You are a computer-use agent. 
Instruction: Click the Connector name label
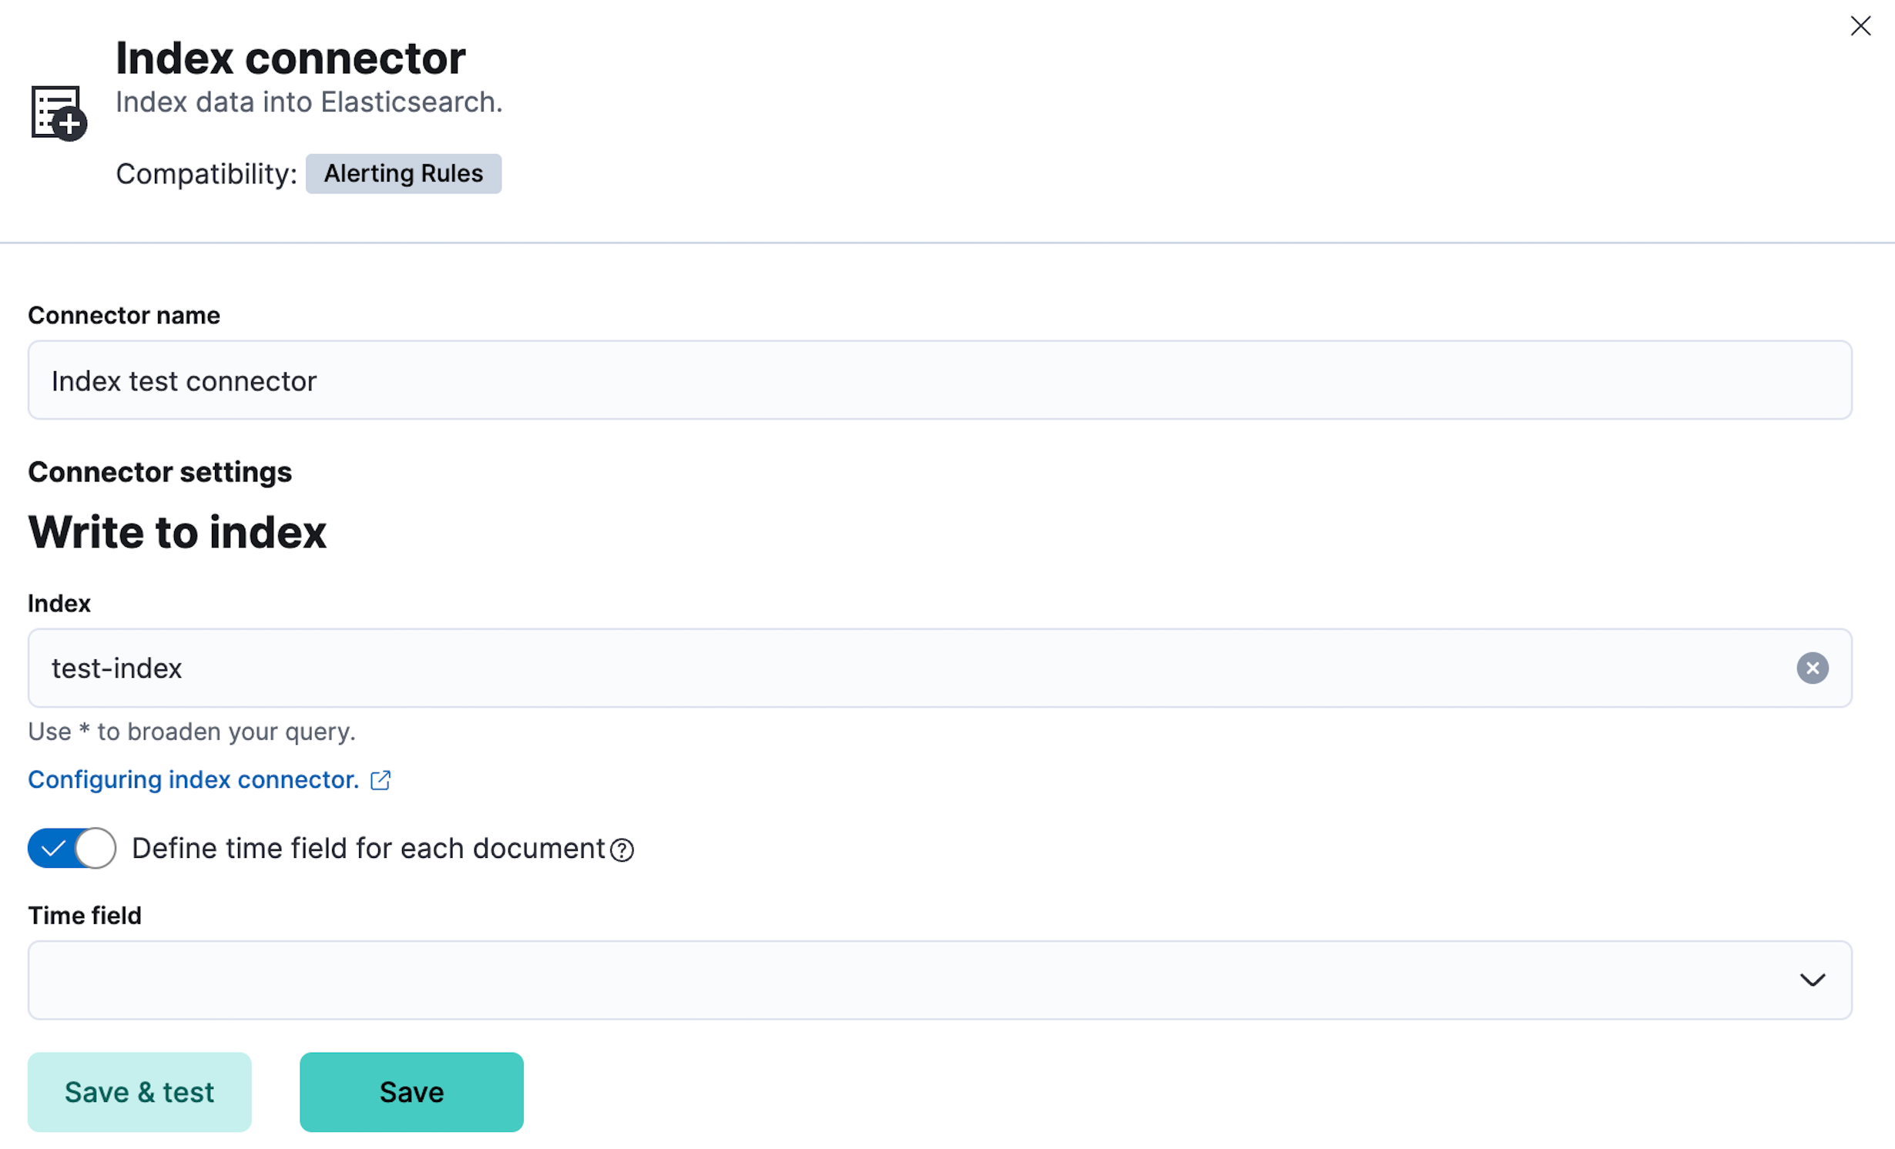pyautogui.click(x=124, y=315)
